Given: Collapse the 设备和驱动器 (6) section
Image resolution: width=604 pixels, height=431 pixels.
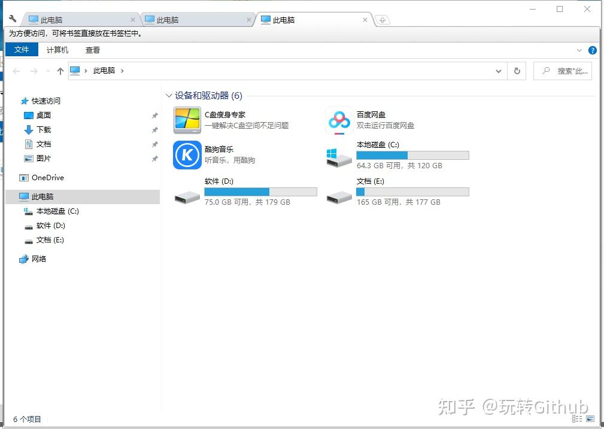Looking at the screenshot, I should [168, 95].
